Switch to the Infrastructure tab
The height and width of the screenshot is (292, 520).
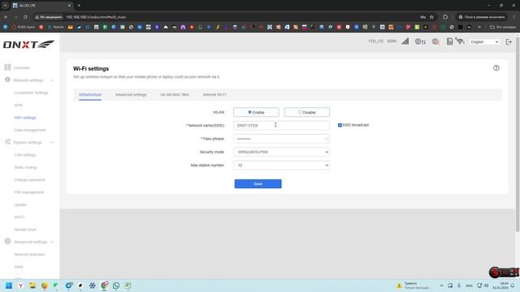pyautogui.click(x=90, y=95)
